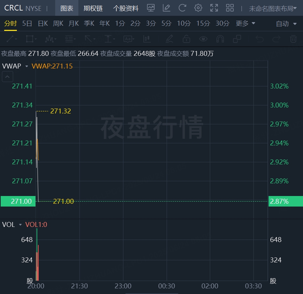Click the CRCL ticker symbol

pos(13,8)
